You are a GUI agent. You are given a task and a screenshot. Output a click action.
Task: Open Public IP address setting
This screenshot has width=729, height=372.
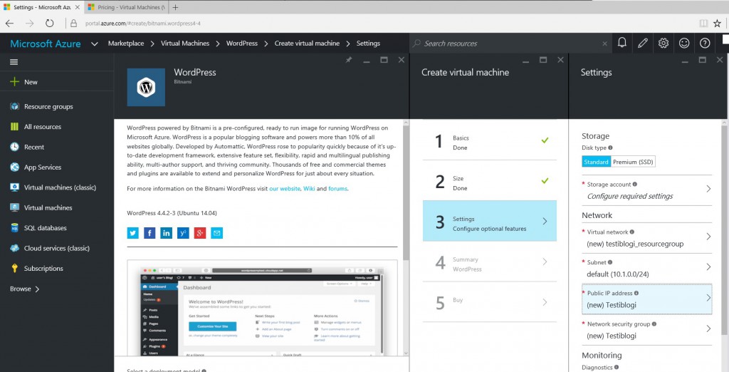(646, 299)
